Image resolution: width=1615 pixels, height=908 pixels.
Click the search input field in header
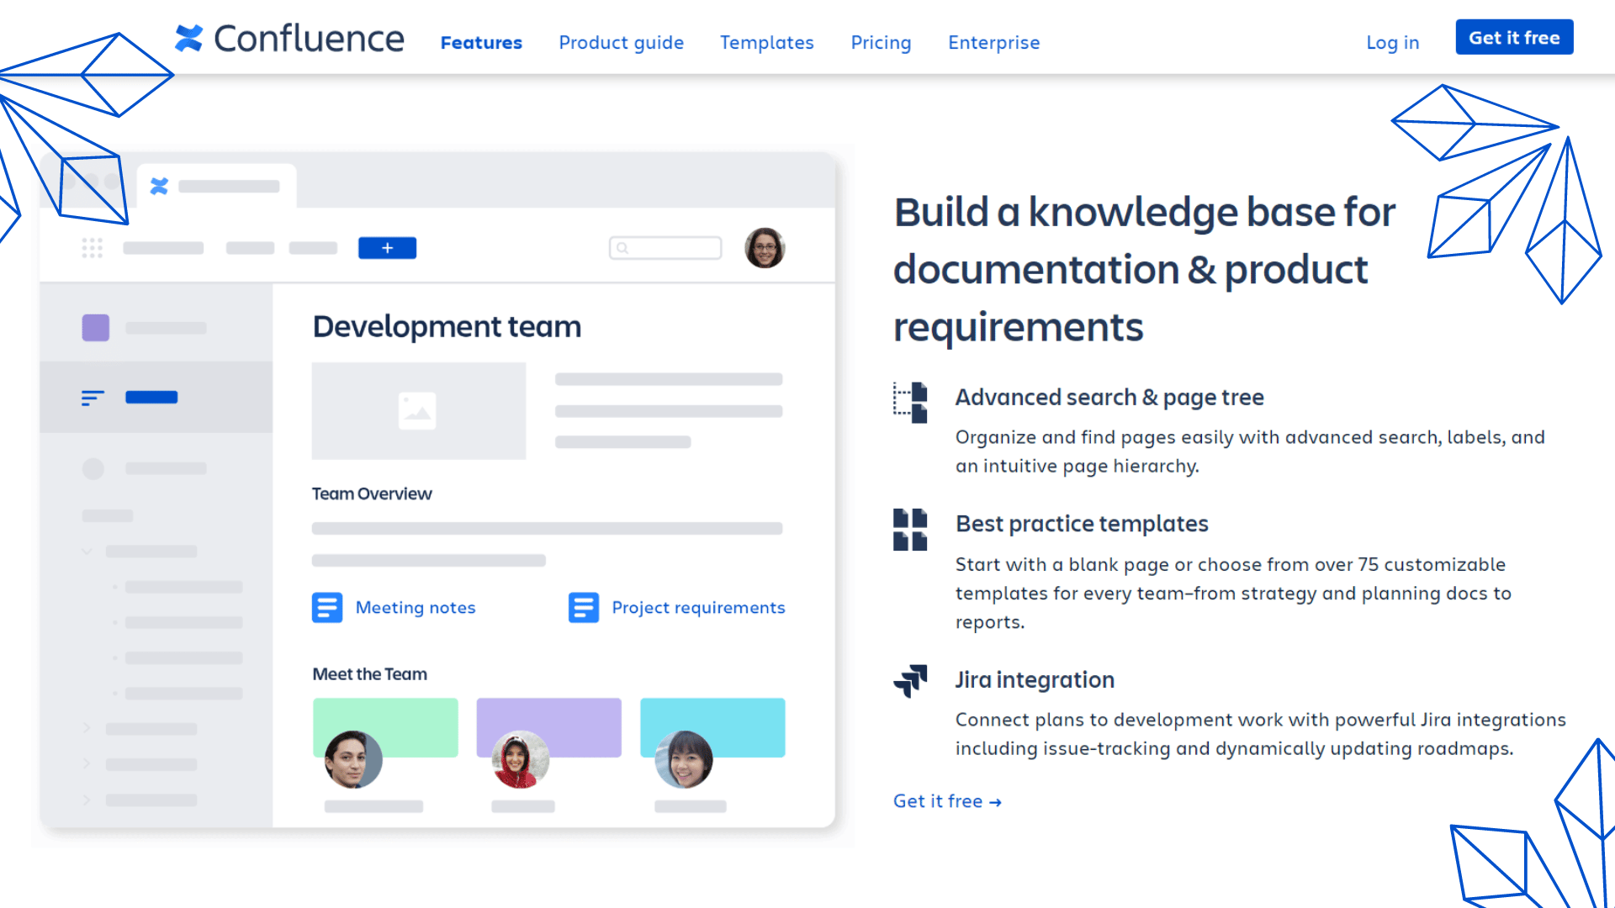665,246
